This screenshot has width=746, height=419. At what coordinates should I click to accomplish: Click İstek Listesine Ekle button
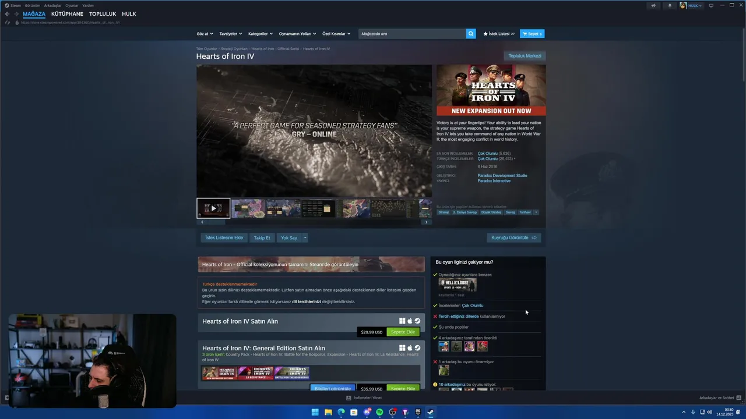pos(224,237)
